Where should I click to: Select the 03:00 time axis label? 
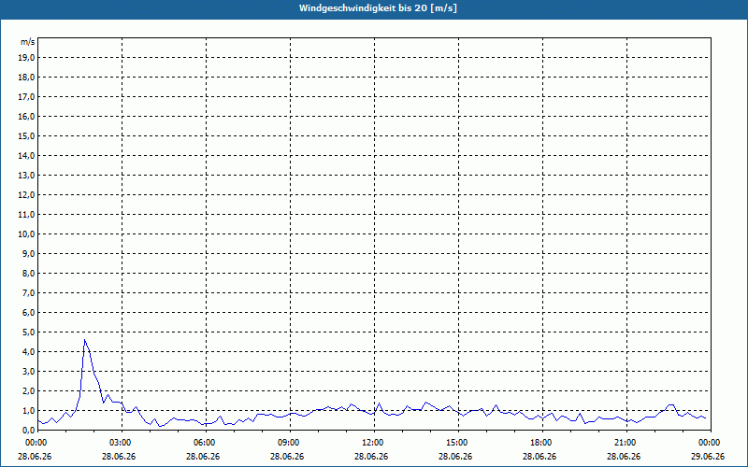122,443
